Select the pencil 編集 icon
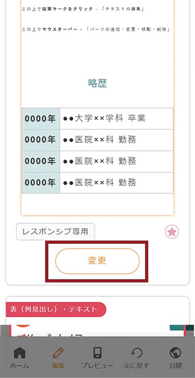 pos(58,353)
